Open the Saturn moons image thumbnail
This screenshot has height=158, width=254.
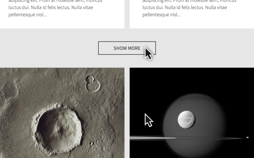click(192, 113)
